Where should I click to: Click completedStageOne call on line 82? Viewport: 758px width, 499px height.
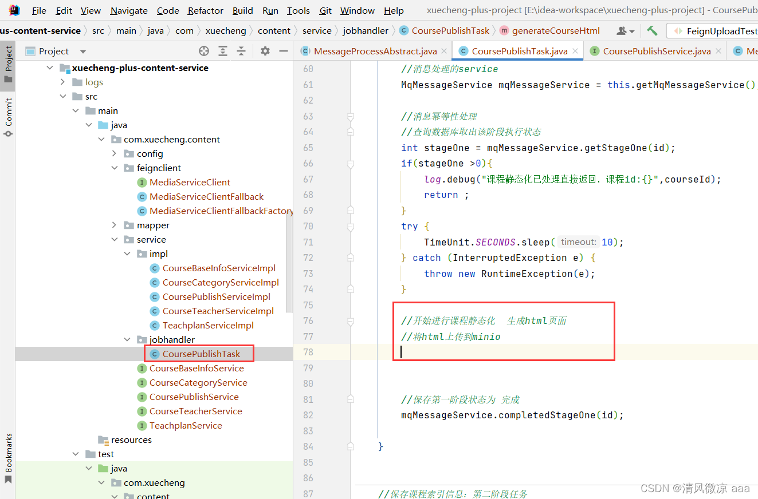coord(547,415)
